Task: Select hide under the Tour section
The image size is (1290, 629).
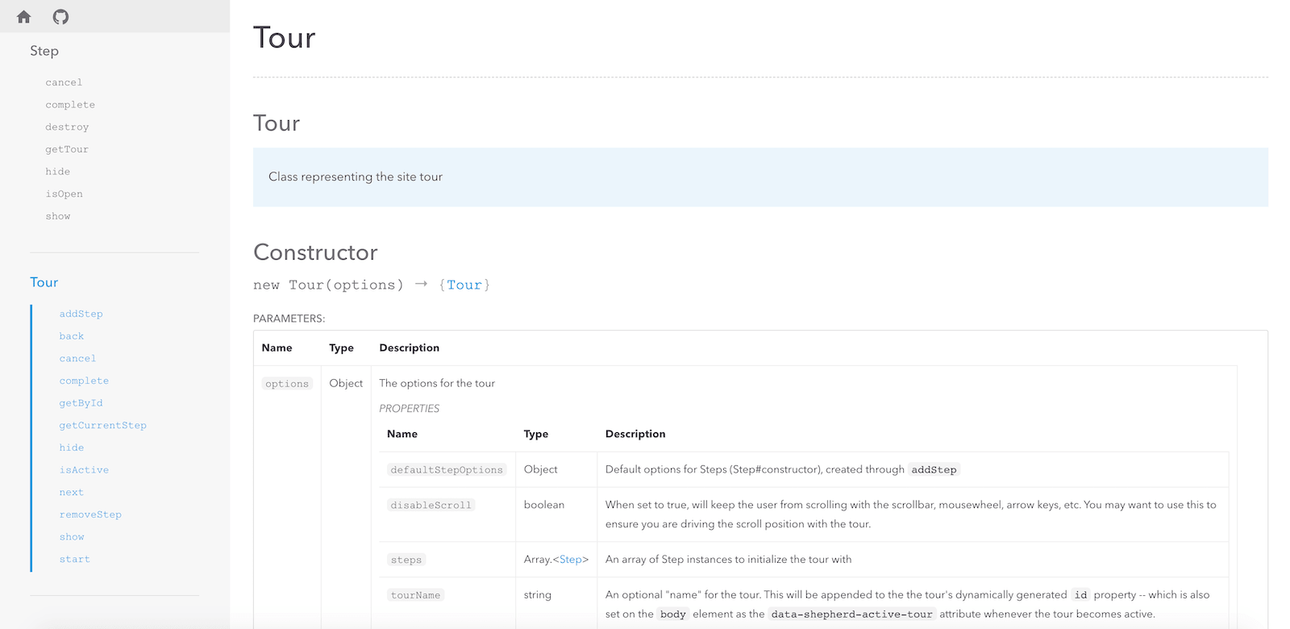Action: [x=72, y=448]
